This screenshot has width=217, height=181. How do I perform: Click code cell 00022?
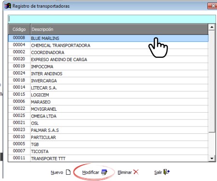click(x=19, y=108)
